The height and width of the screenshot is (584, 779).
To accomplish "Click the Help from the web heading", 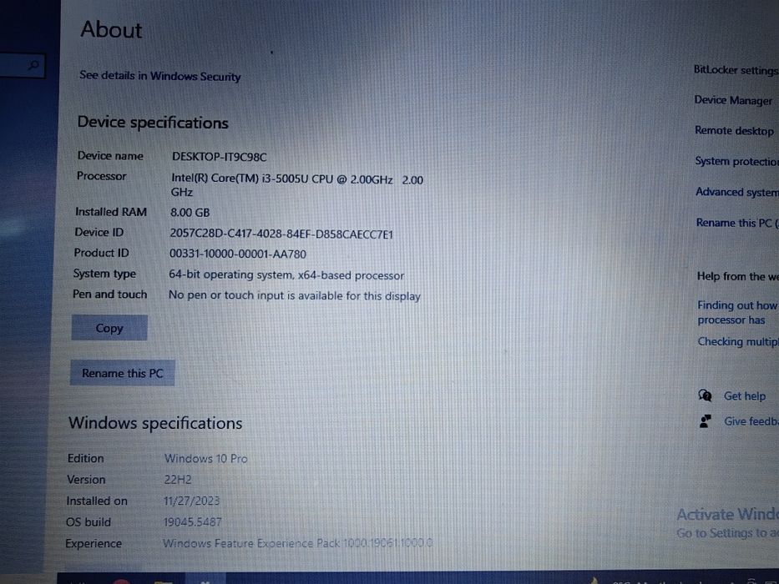I will [x=737, y=276].
